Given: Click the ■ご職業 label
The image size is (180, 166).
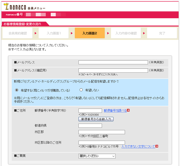Looking at the screenshot, I should tap(20, 156).
